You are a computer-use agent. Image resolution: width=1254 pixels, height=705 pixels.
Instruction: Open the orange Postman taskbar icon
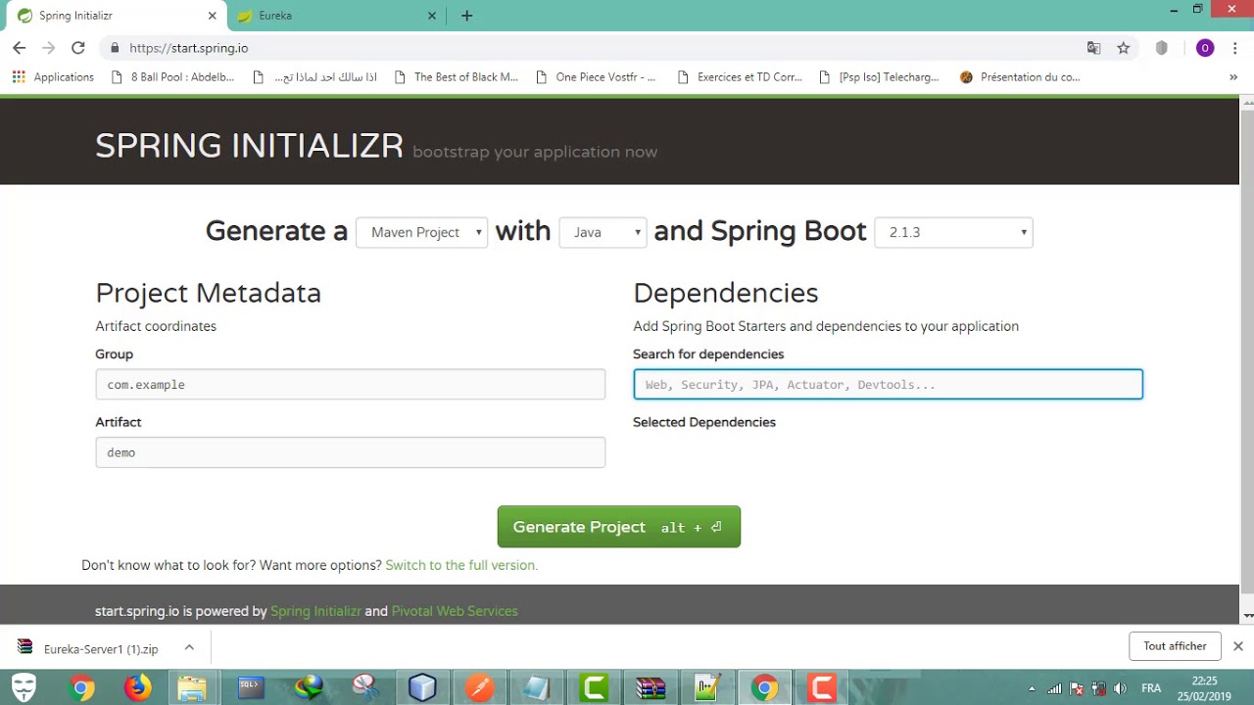[x=480, y=688]
